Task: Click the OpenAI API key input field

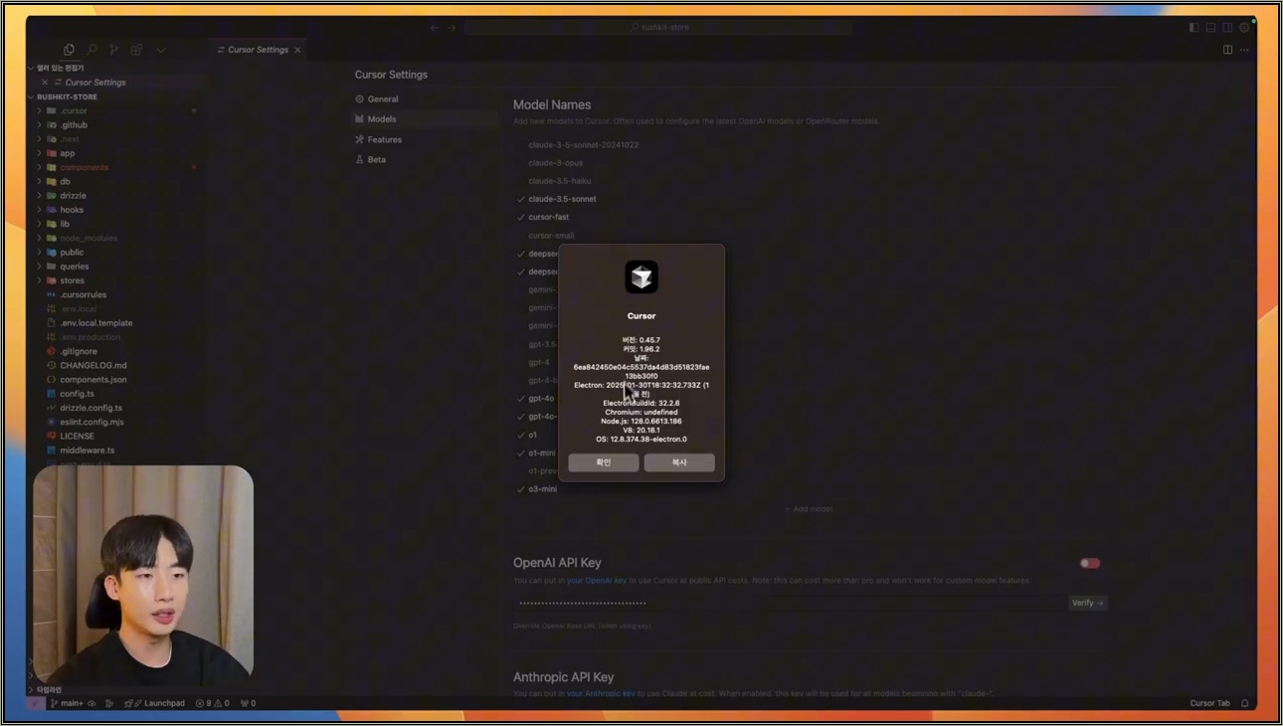Action: click(x=789, y=604)
